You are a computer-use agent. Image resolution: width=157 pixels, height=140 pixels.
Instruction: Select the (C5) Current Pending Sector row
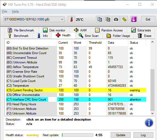tap(76, 90)
